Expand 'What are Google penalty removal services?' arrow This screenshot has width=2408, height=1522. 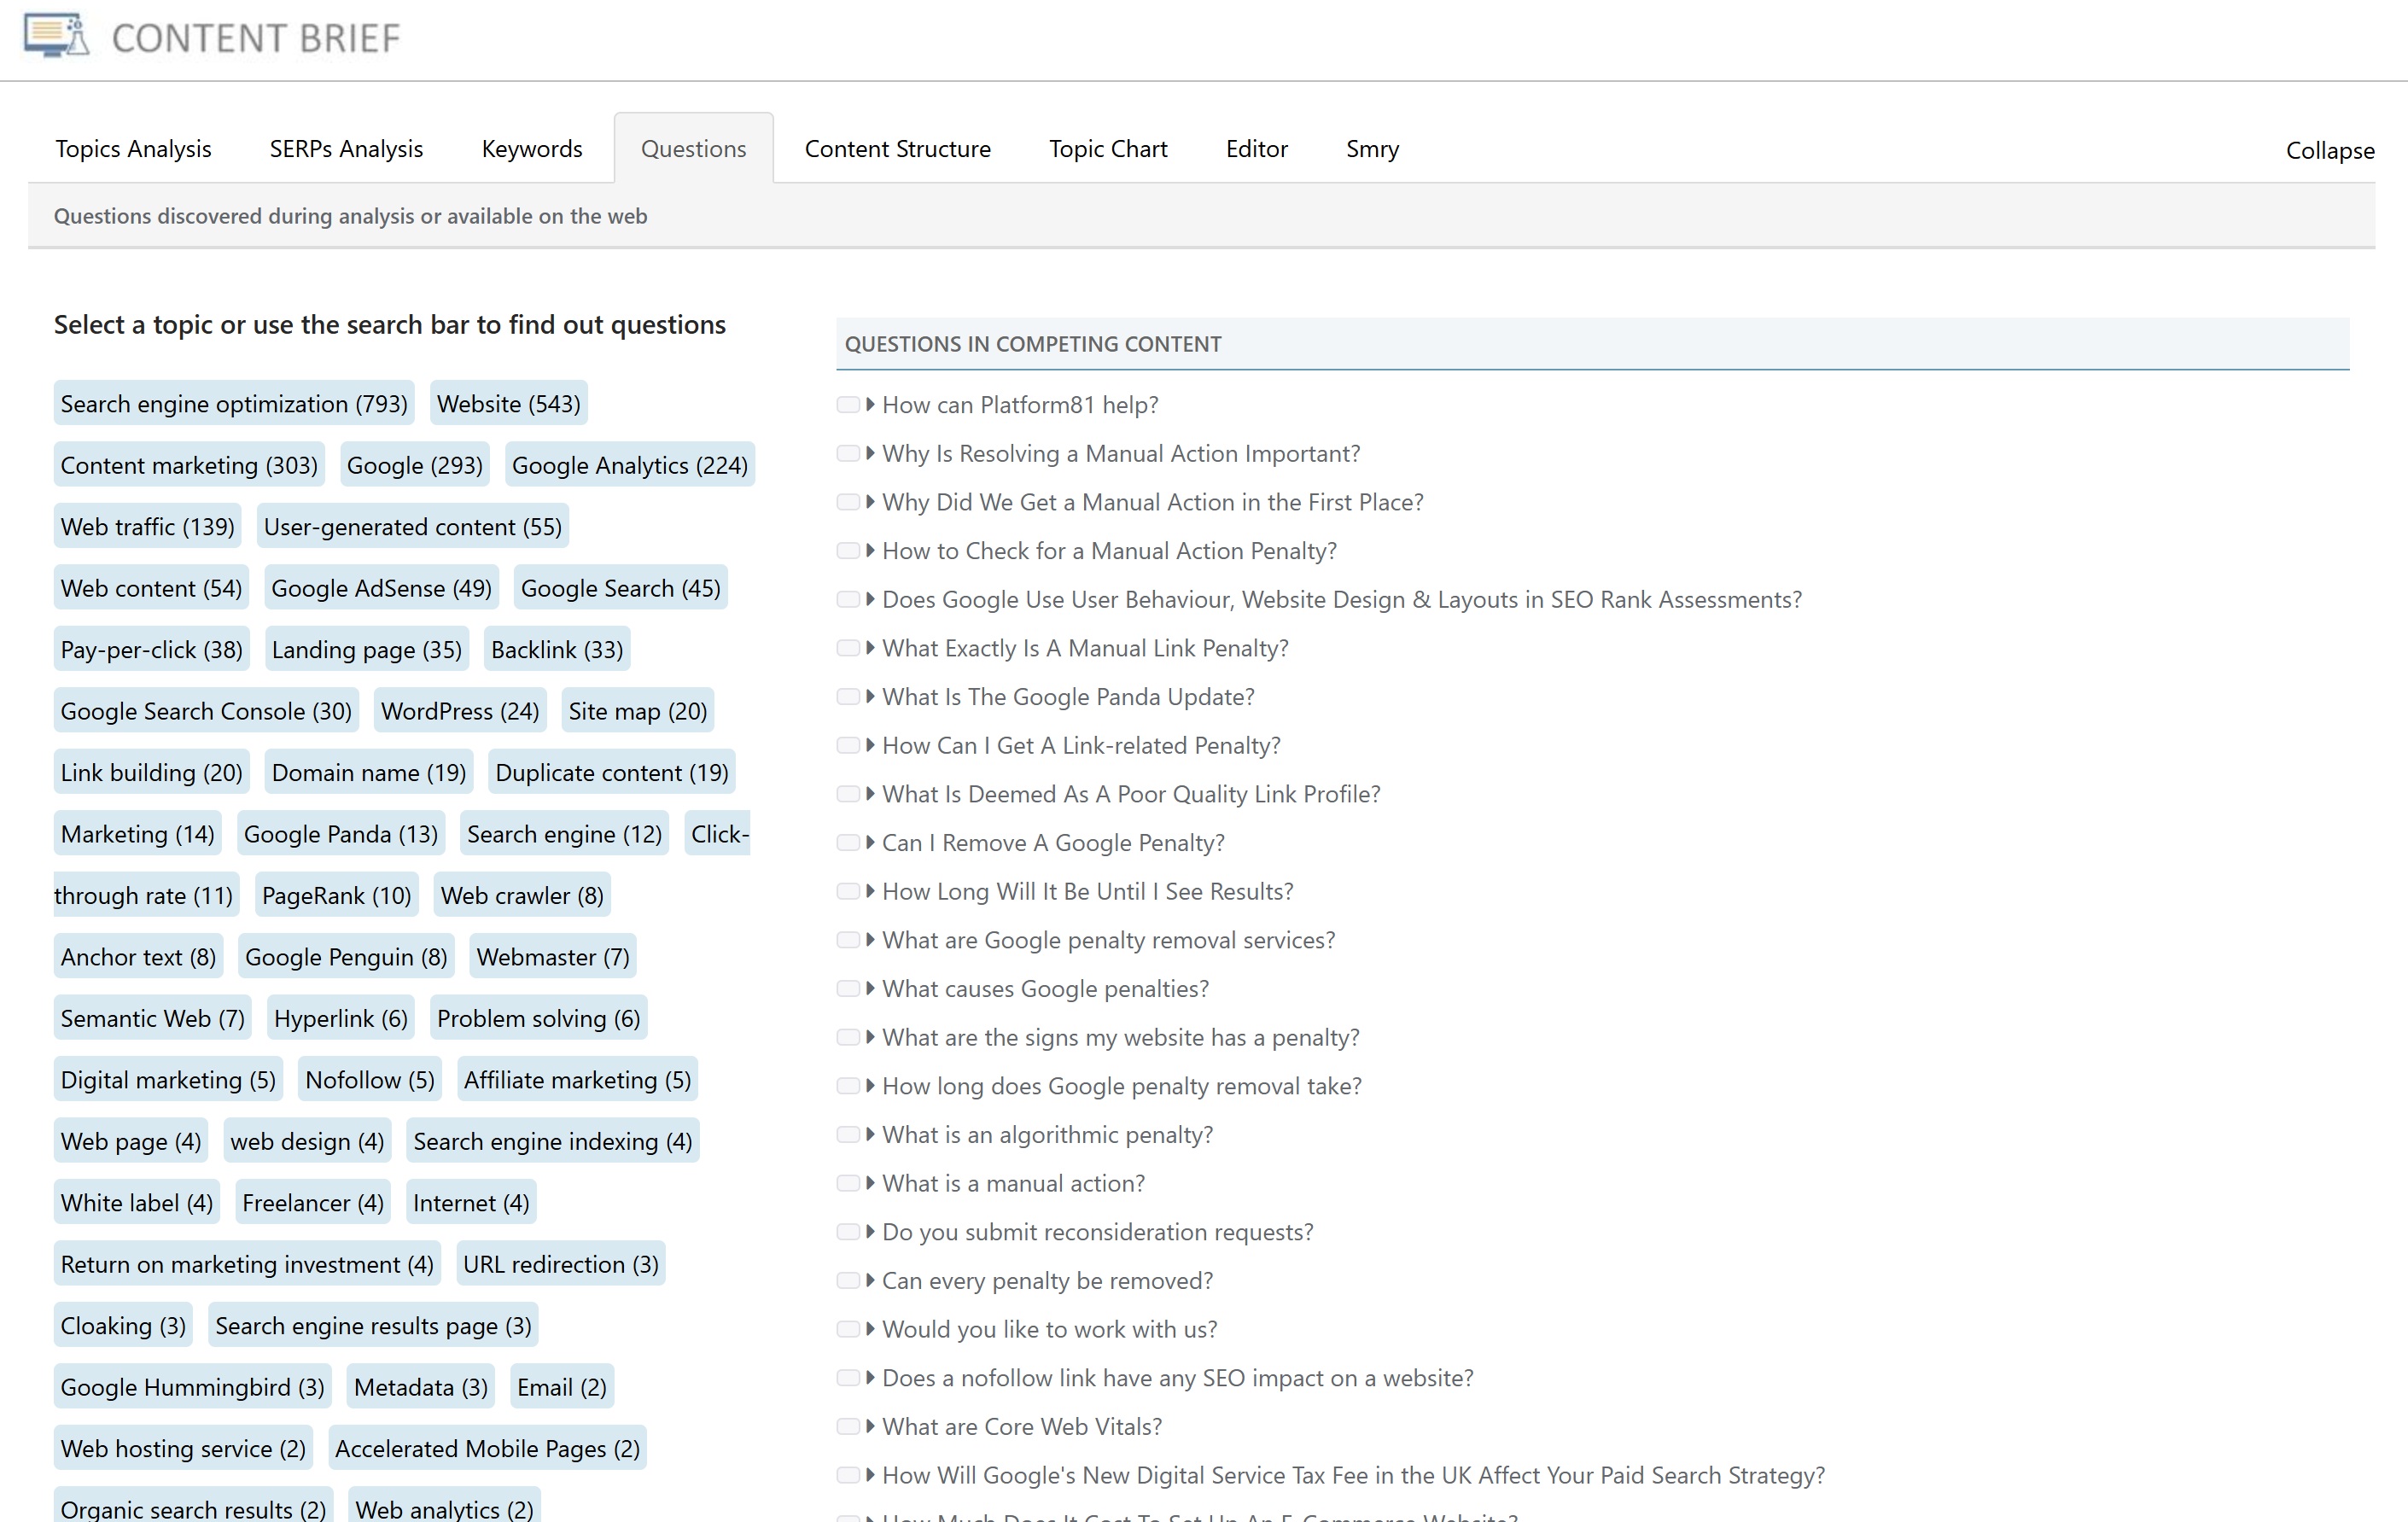[871, 940]
